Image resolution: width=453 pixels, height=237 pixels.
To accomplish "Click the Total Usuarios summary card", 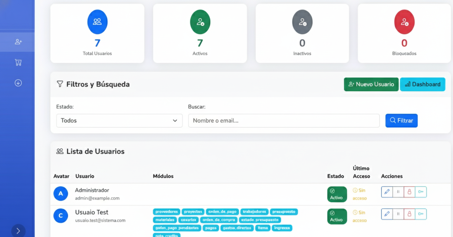I will (x=97, y=33).
